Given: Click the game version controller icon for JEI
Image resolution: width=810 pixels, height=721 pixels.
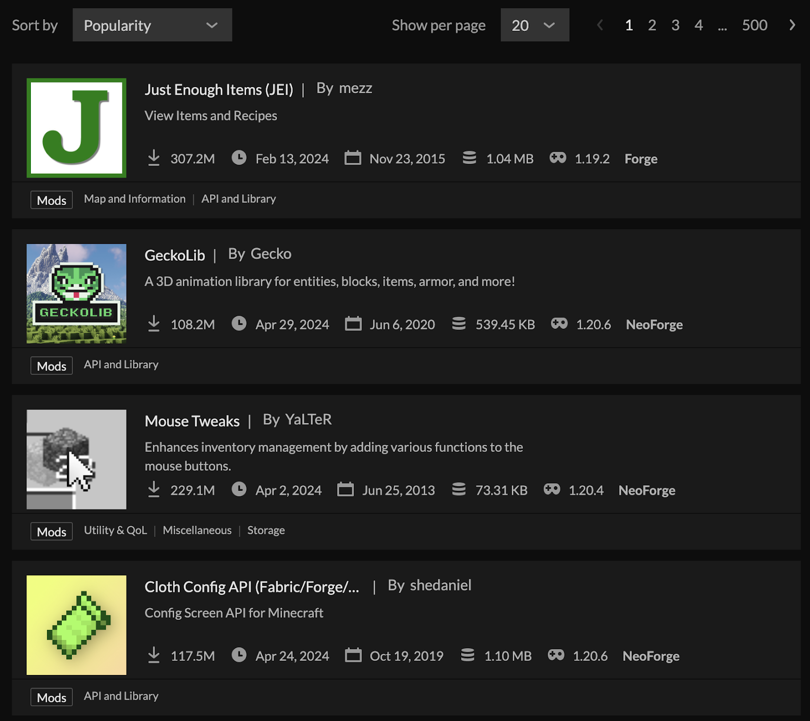Looking at the screenshot, I should tap(558, 157).
